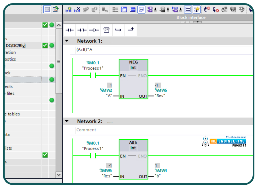Go to previous syntax error icon
The image size is (257, 187).
(215, 10)
